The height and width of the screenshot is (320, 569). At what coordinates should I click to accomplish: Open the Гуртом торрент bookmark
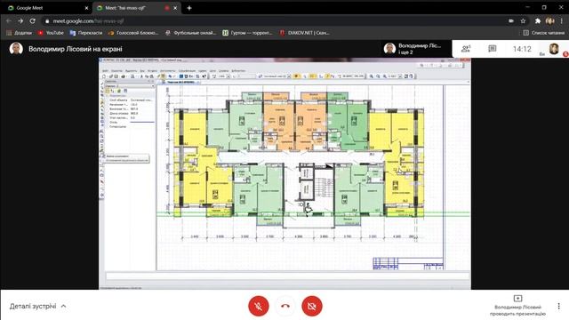click(247, 33)
